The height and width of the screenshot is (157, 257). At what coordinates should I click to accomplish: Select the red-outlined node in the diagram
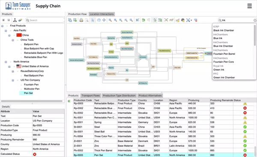[x=127, y=49]
